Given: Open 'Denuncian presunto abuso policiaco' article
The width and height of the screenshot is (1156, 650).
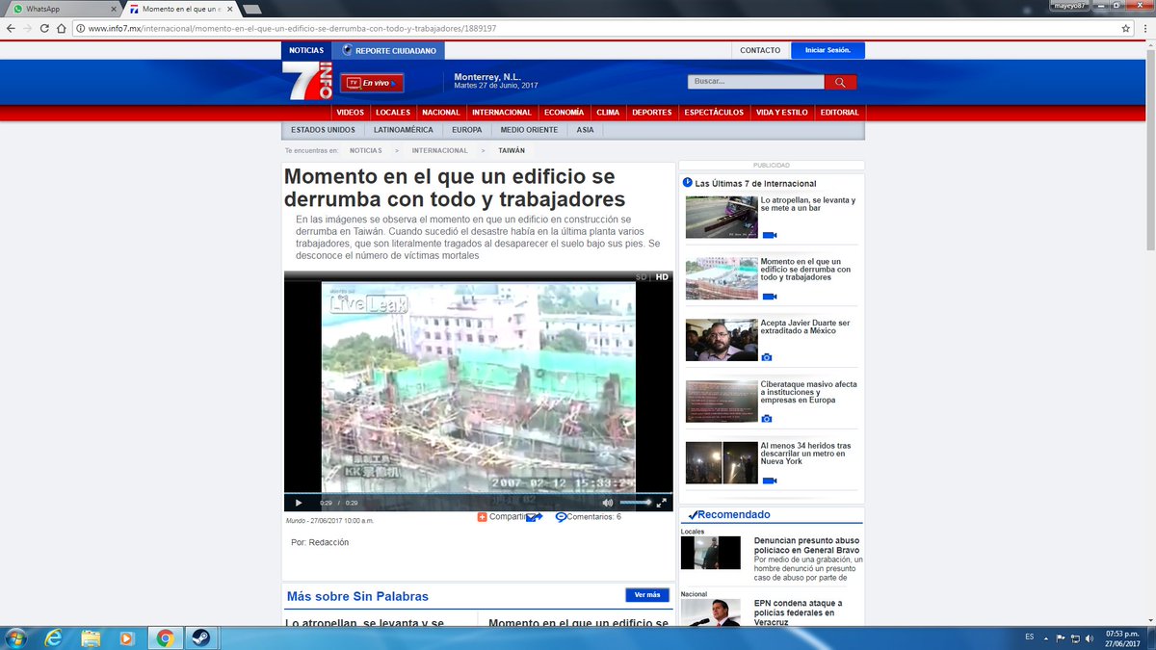Looking at the screenshot, I should coord(806,546).
